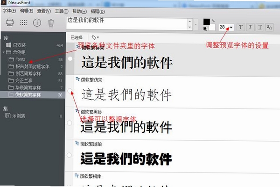The width and height of the screenshot is (280, 187).
Task: Click the 库 section header
Action: (x=6, y=38)
